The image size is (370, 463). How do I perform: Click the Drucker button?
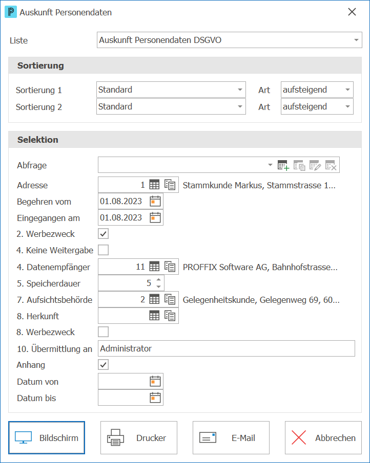(139, 437)
